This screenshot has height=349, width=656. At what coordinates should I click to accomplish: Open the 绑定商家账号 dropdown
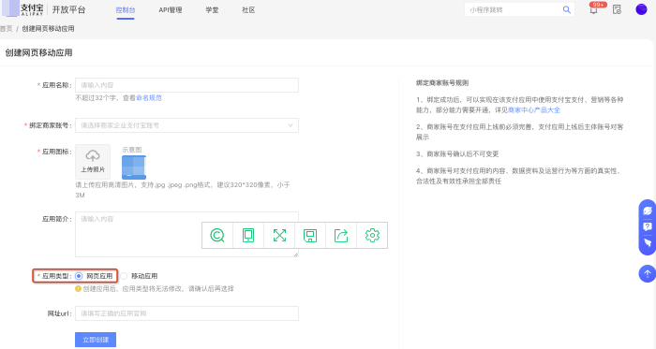tap(186, 125)
